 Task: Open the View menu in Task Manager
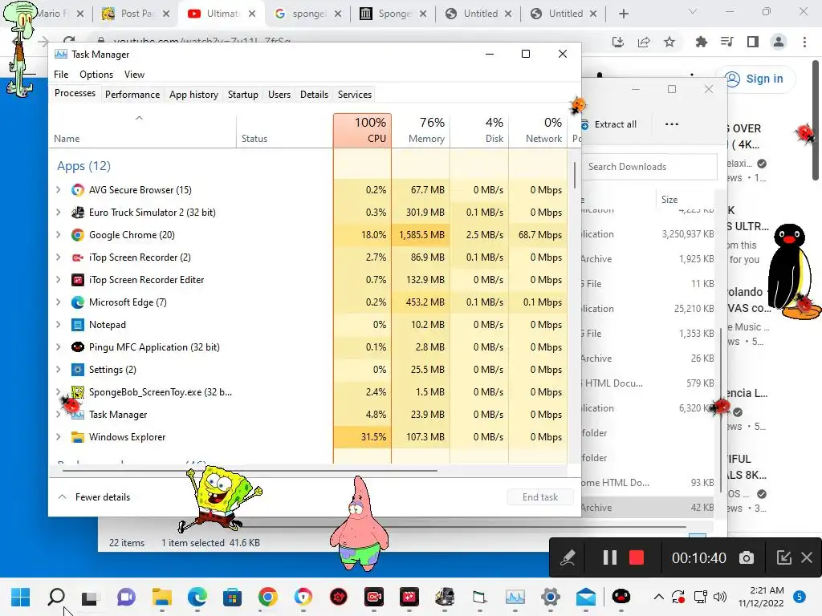click(x=134, y=75)
